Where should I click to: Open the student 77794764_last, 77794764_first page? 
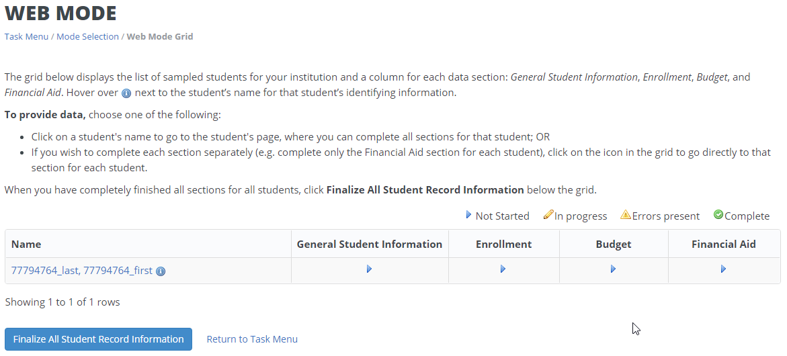tap(82, 271)
